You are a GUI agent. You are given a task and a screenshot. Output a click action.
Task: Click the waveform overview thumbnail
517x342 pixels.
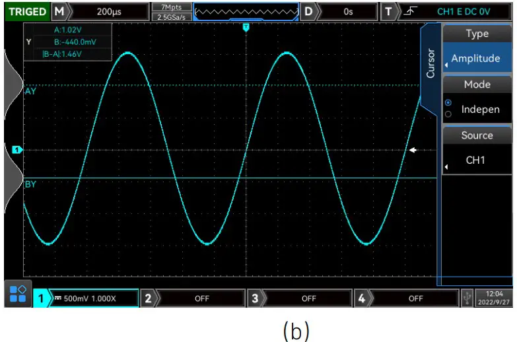[x=246, y=12]
